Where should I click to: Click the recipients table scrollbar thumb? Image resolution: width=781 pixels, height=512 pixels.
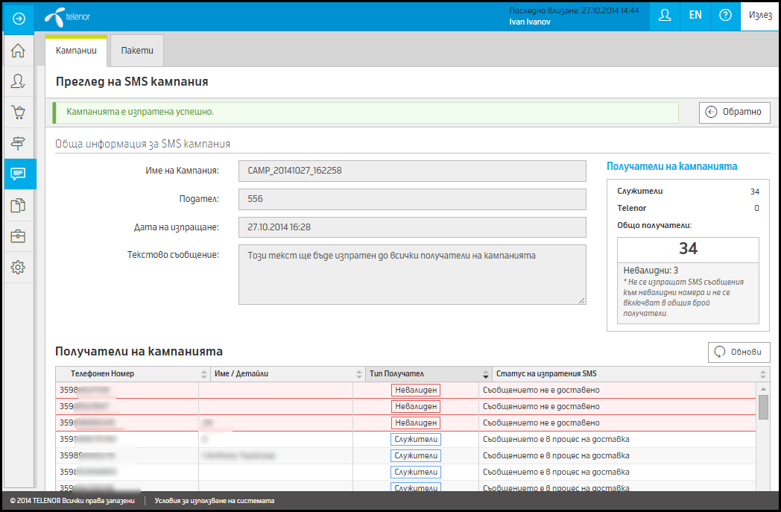tap(763, 408)
